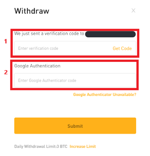Image resolution: width=150 pixels, height=156 pixels.
Task: Click the Get Code link
Action: point(122,48)
